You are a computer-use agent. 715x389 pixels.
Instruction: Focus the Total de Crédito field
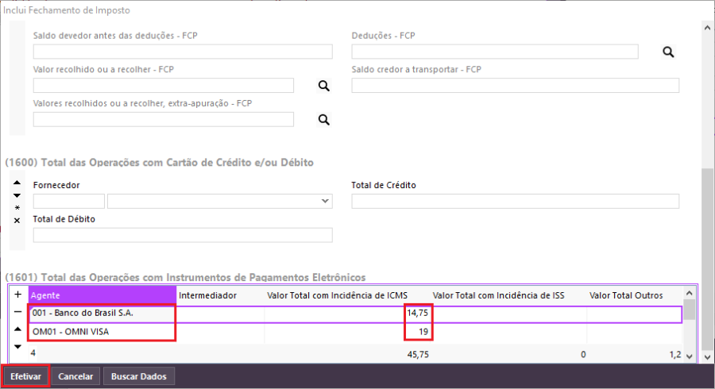[516, 201]
